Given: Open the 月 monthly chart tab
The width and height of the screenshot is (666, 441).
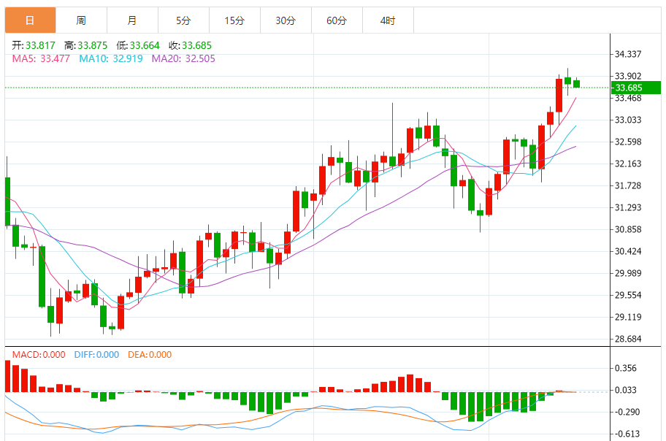Looking at the screenshot, I should 132,20.
